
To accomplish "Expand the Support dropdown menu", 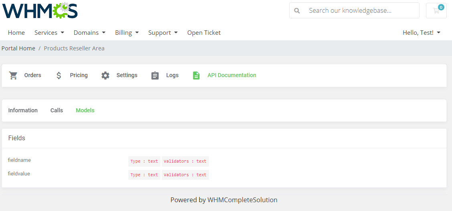I will pos(163,33).
